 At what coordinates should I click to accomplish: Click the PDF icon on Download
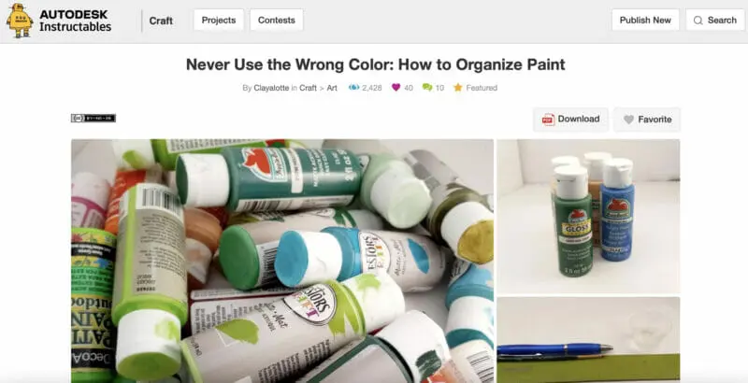pyautogui.click(x=548, y=119)
